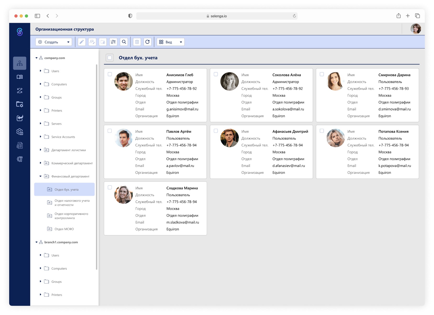Image resolution: width=434 pixels, height=315 pixels.
Task: Click Потапова Ксения's profile photo
Action: (336, 138)
